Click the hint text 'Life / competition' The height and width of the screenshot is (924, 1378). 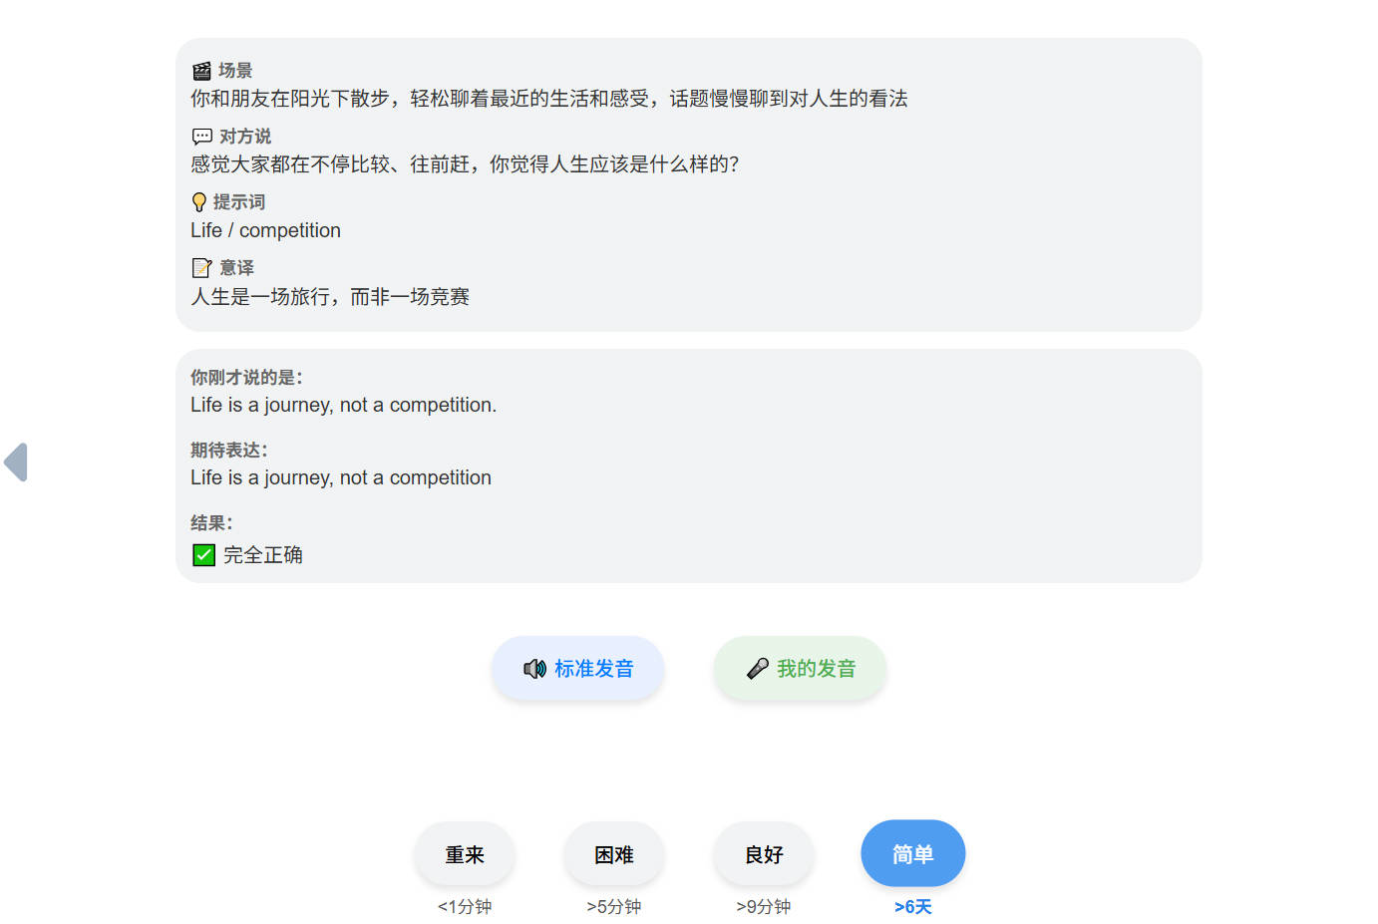[x=266, y=230]
